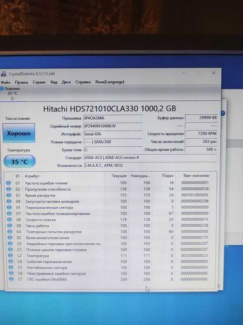Open the Правка menu

coord(21,82)
